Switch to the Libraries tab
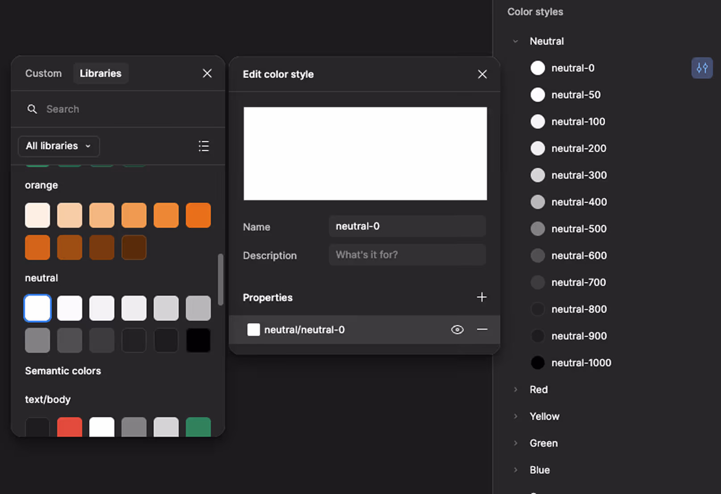 point(101,73)
